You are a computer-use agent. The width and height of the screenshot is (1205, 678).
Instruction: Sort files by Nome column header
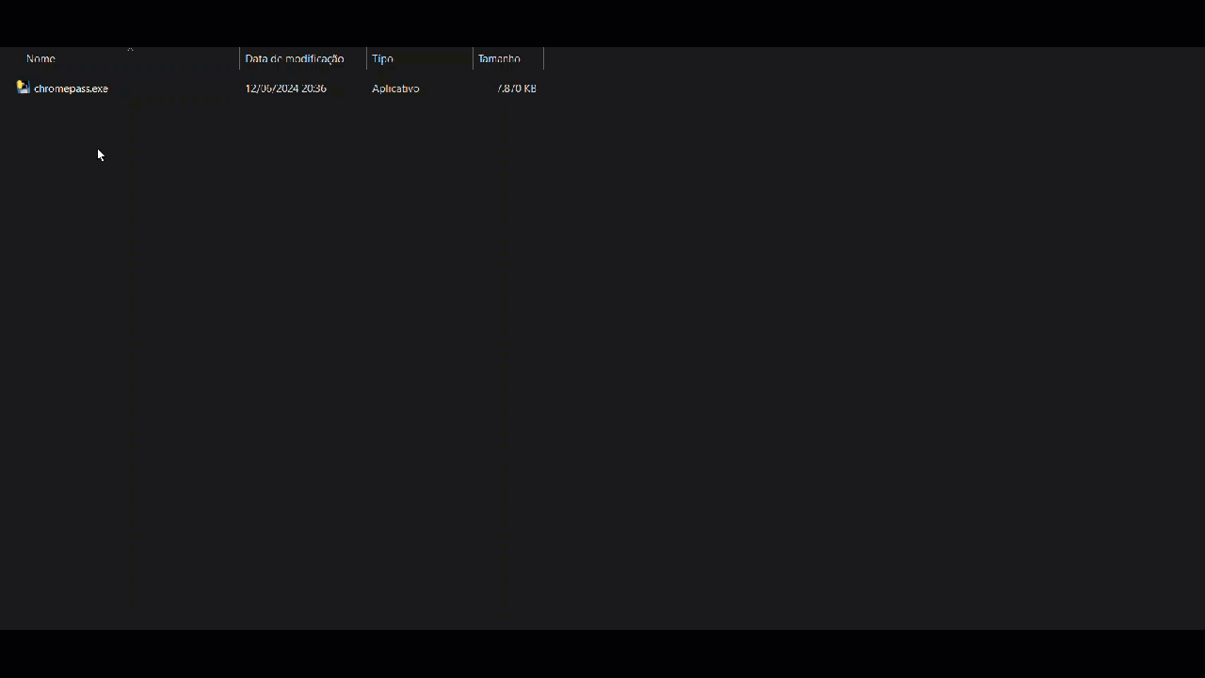tap(40, 59)
